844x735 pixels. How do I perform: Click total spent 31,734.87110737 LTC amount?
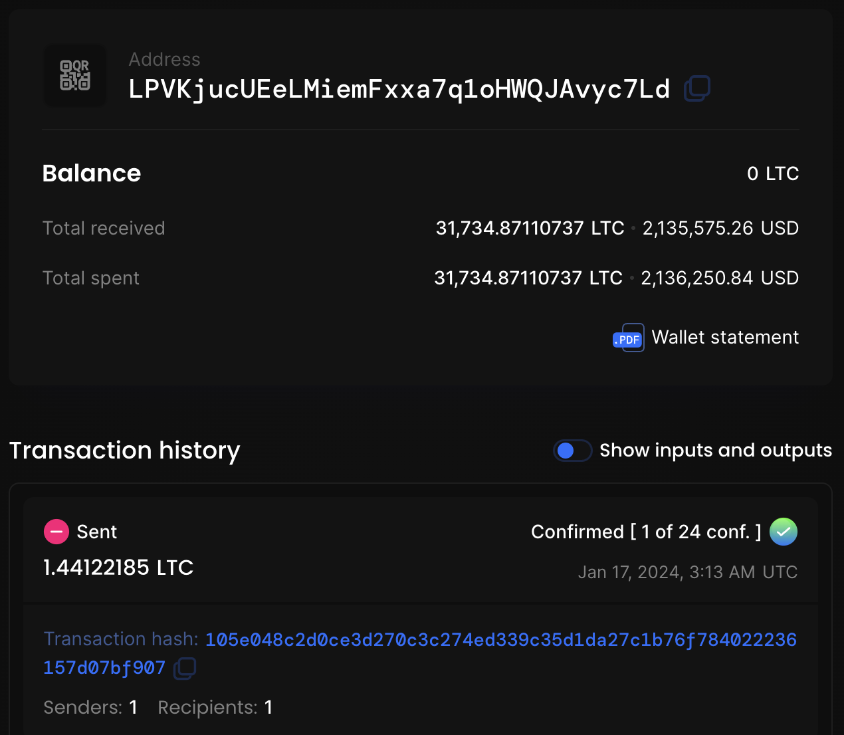(x=528, y=278)
